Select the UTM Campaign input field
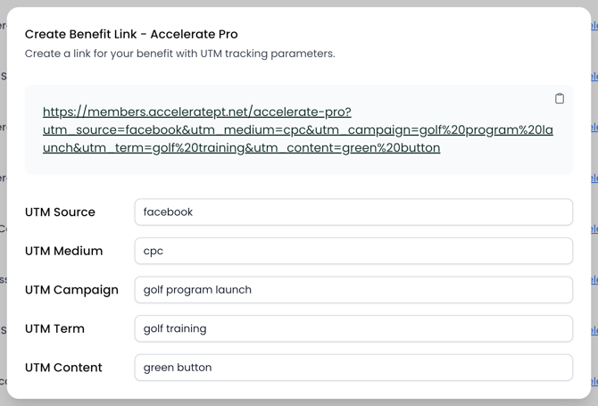The image size is (598, 406). pyautogui.click(x=353, y=290)
